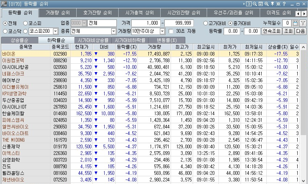
Task: Select the 코스닥 radio button
Action: pos(5,31)
